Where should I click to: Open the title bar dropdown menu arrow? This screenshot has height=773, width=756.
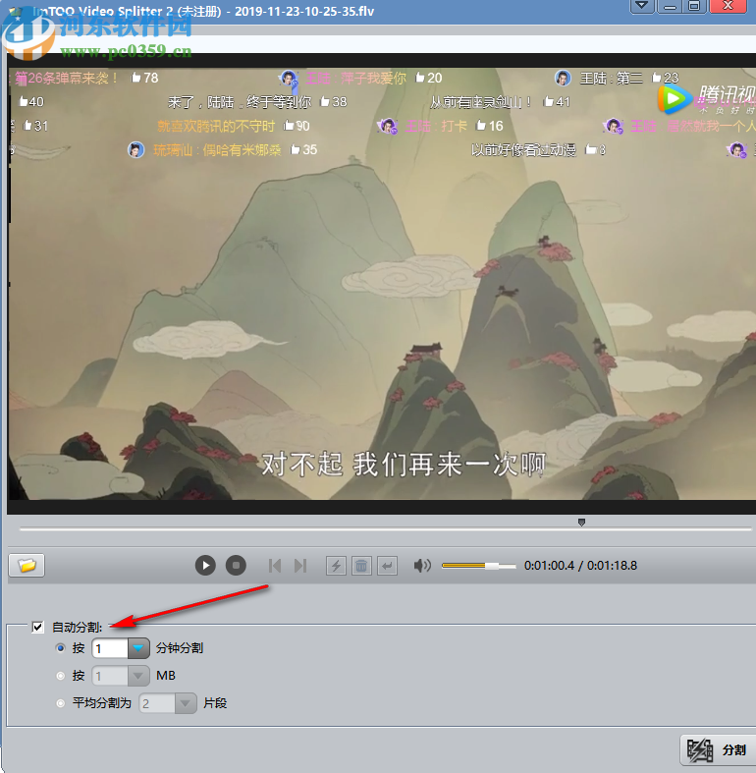[642, 6]
